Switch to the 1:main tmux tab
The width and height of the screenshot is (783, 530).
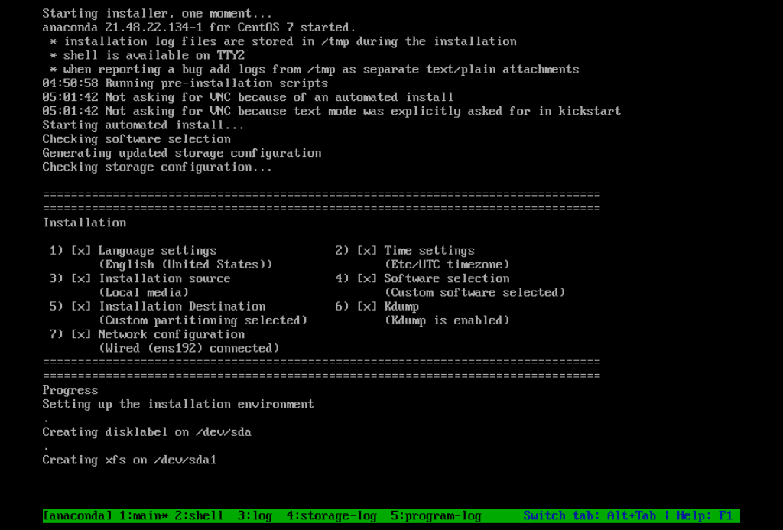click(x=144, y=515)
